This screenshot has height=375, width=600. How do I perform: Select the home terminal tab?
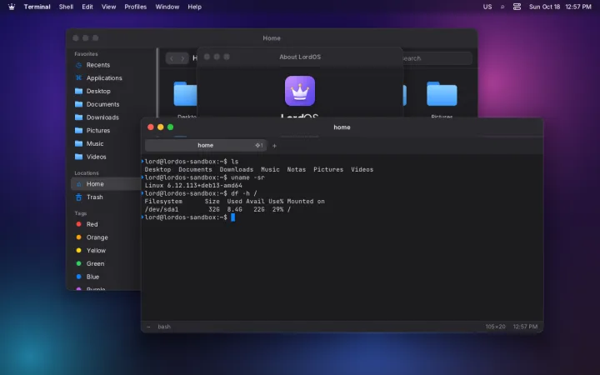coord(206,145)
